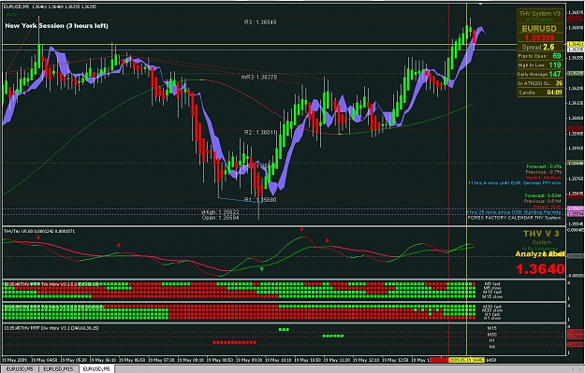The height and width of the screenshot is (373, 585).
Task: Click green M15 divergence blocks in Div Hisra
Action: (284, 329)
